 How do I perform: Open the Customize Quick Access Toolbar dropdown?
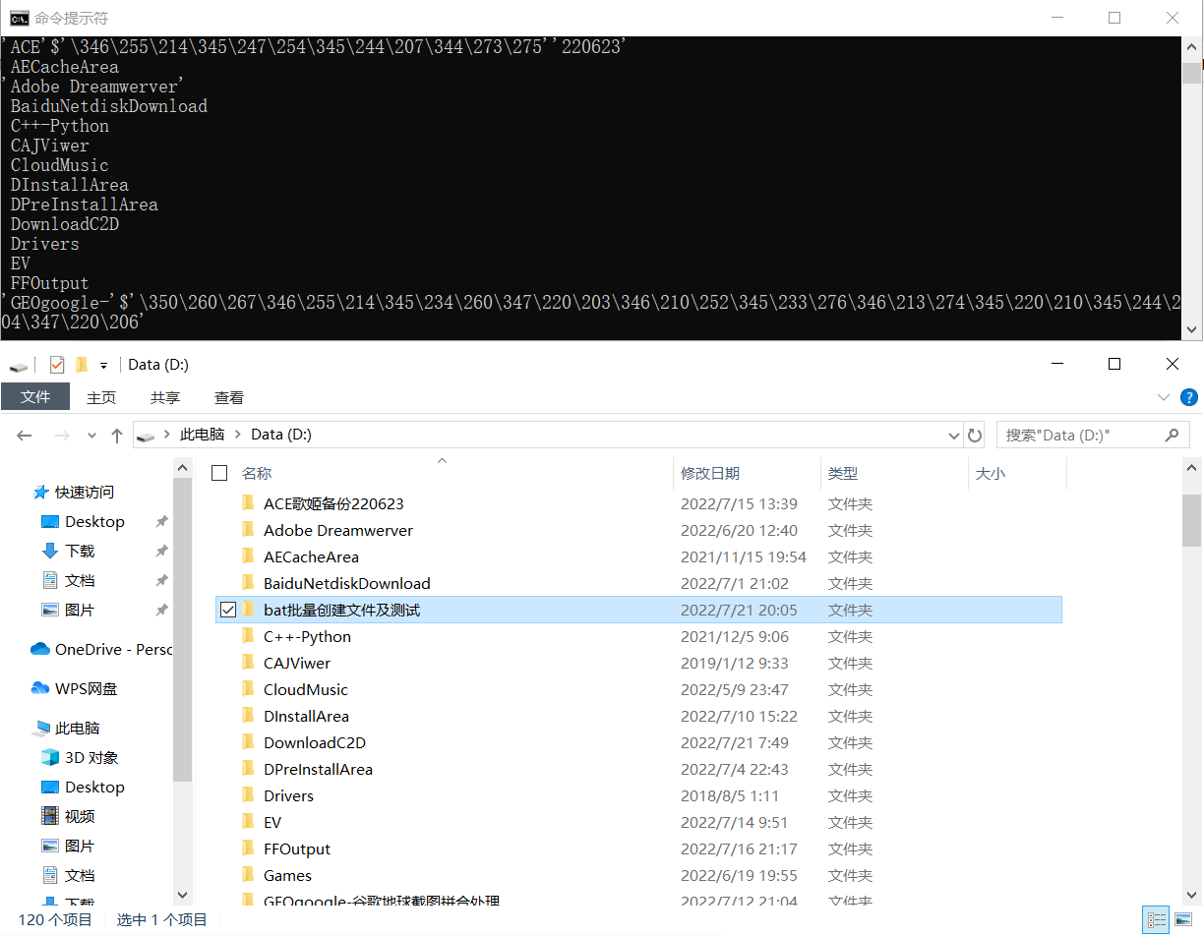pyautogui.click(x=103, y=364)
